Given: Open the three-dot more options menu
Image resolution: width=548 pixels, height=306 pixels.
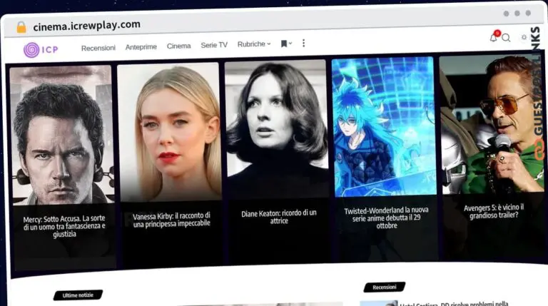Looking at the screenshot, I should coord(303,44).
